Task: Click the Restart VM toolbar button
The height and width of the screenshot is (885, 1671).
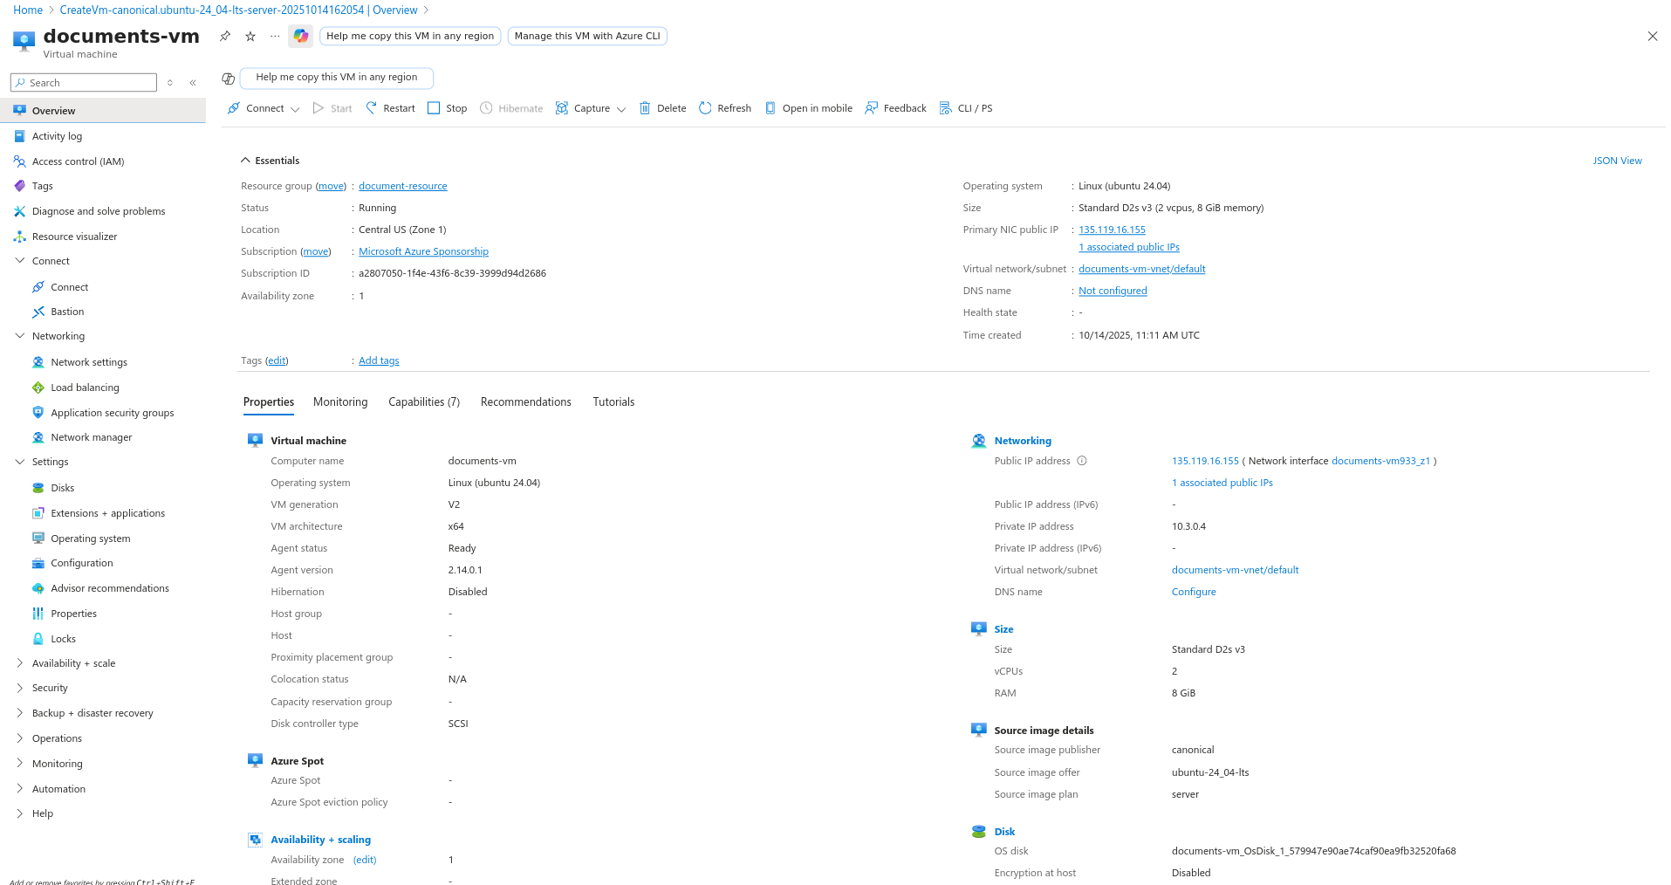Action: (x=390, y=108)
